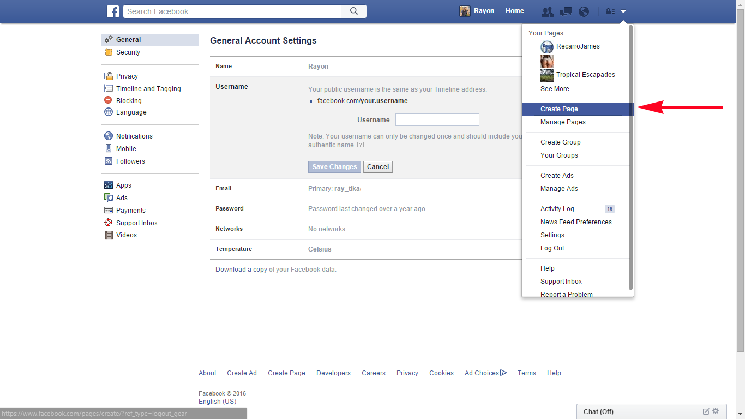745x419 pixels.
Task: Click the Privacy lock icon in sidebar
Action: click(109, 76)
